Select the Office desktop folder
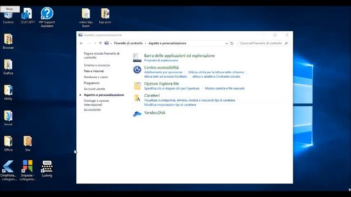This screenshot has width=351, height=197. (8, 143)
